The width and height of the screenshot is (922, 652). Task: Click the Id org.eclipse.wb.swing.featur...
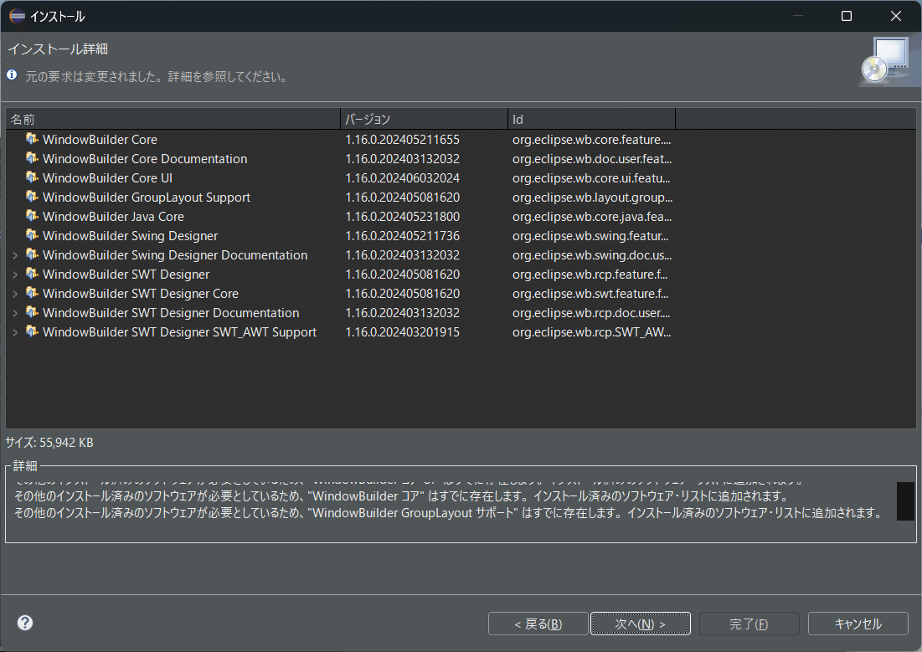point(590,236)
